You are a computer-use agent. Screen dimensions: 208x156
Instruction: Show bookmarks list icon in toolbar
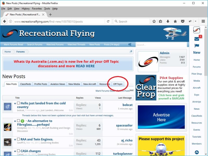pyautogui.click(x=161, y=21)
